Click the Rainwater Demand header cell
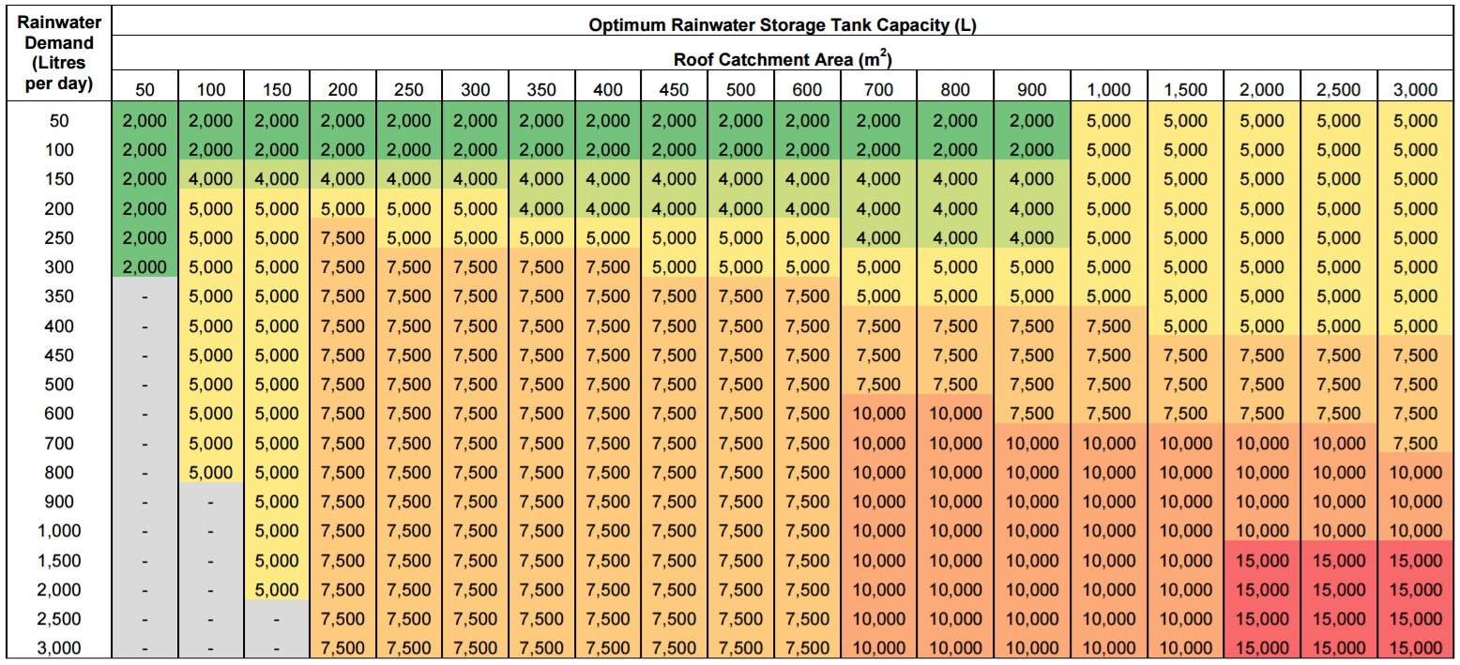 pos(58,52)
